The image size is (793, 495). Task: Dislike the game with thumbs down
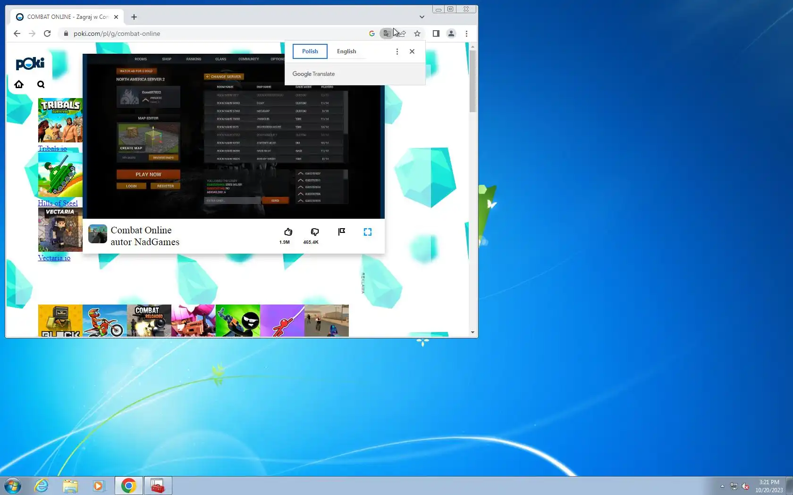pos(315,232)
